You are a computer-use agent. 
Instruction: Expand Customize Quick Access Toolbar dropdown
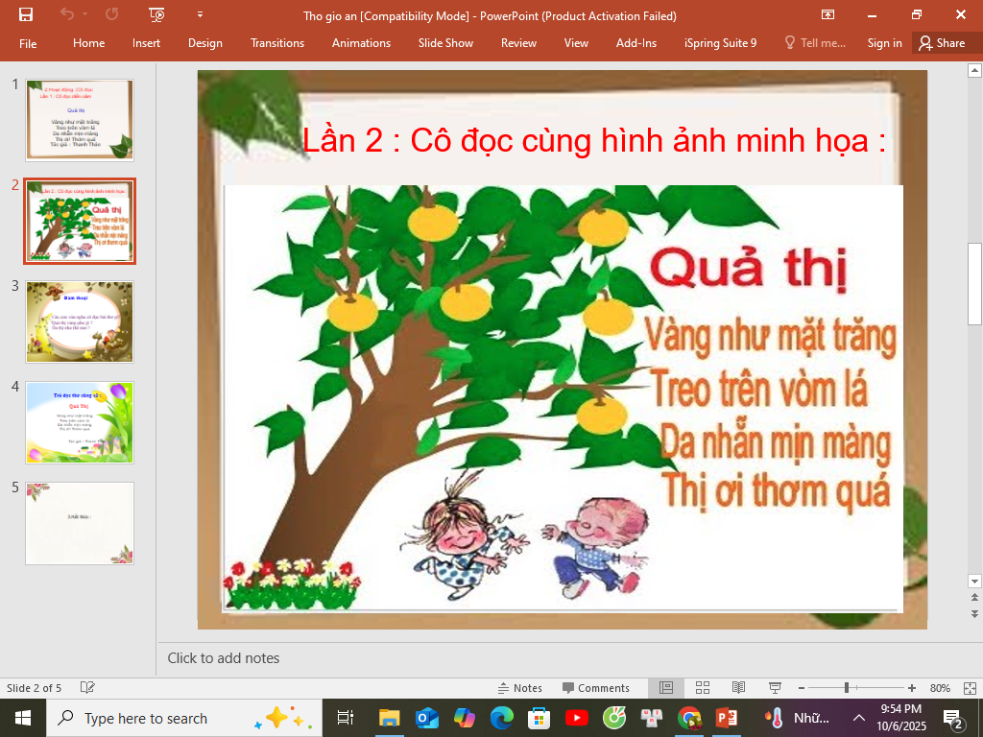pos(200,14)
